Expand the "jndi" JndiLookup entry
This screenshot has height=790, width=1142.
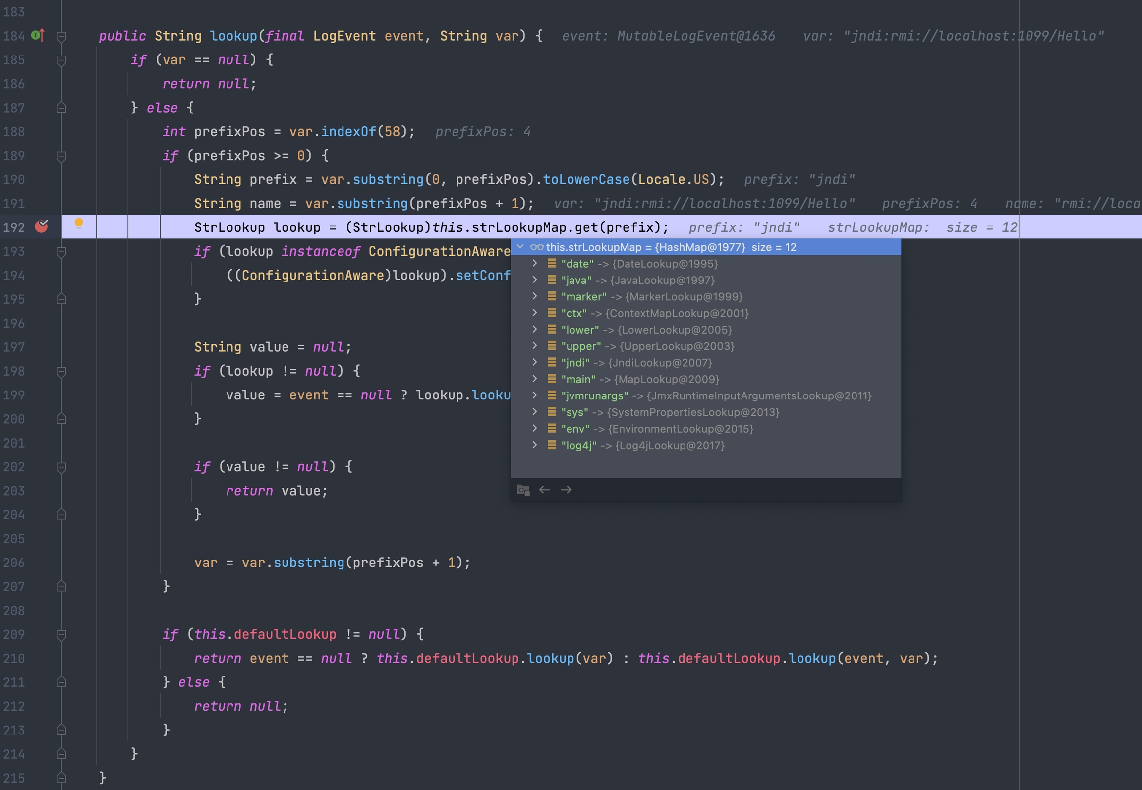point(534,362)
